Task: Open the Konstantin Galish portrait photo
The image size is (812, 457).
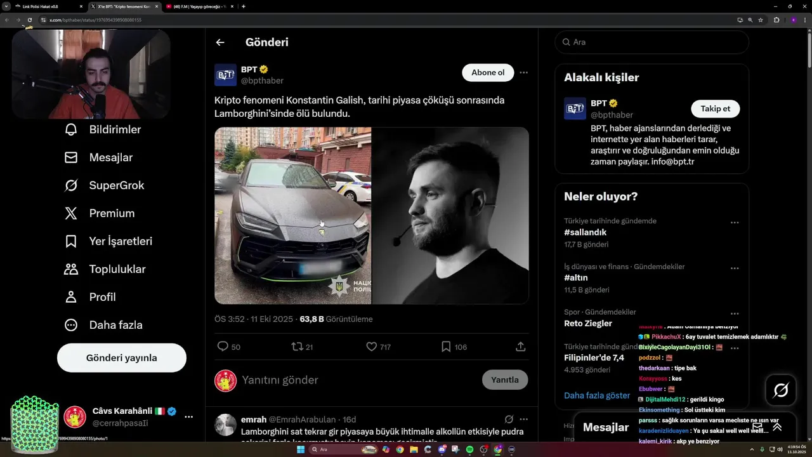Action: click(450, 216)
